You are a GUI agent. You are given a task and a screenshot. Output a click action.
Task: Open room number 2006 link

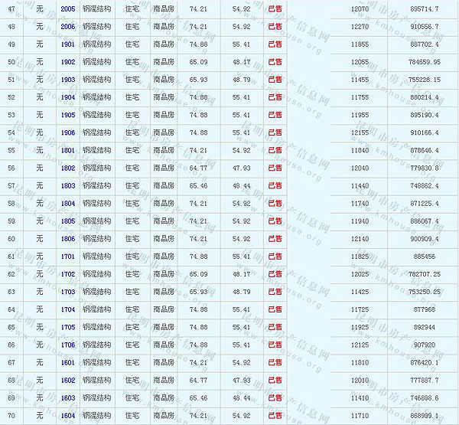tap(68, 26)
